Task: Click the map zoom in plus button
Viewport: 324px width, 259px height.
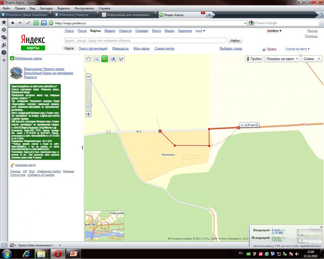Action: pos(89,115)
